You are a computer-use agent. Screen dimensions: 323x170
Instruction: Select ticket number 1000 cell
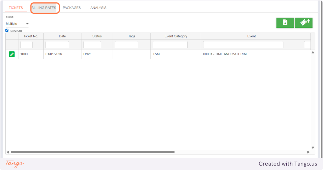pyautogui.click(x=31, y=54)
